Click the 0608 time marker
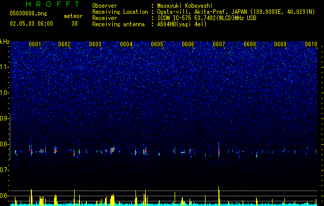This screenshot has width=324, height=206. click(x=250, y=44)
